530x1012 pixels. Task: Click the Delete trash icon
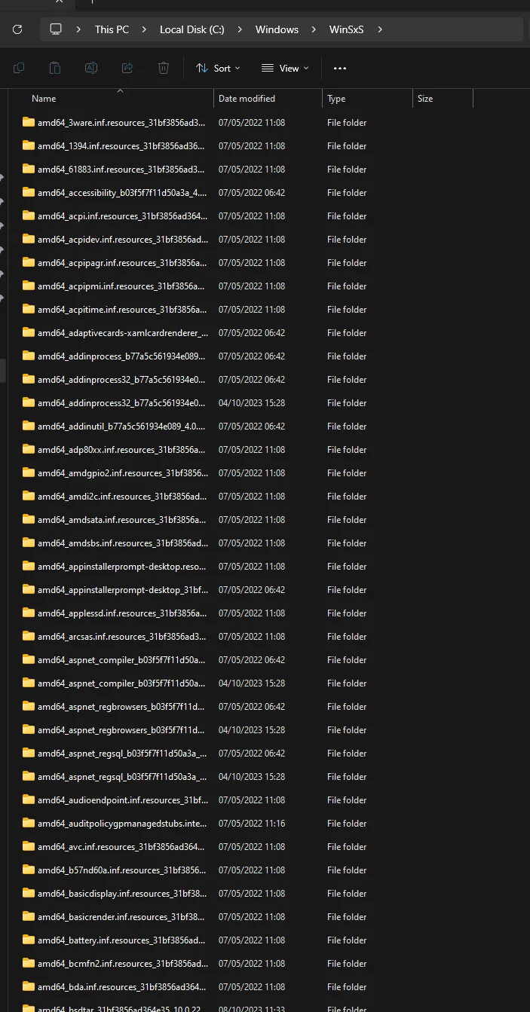pos(164,68)
